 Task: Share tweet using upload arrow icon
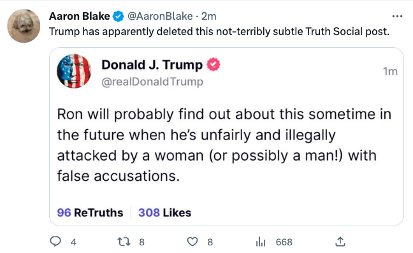[x=340, y=242]
